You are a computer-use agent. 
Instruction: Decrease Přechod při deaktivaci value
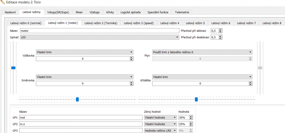pyautogui.click(x=220, y=38)
